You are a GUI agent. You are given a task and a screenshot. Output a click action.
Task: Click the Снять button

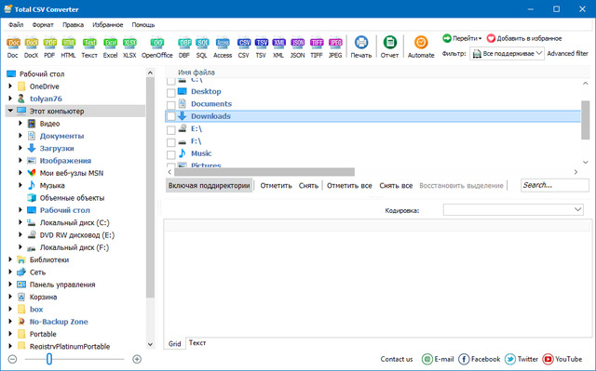click(308, 186)
